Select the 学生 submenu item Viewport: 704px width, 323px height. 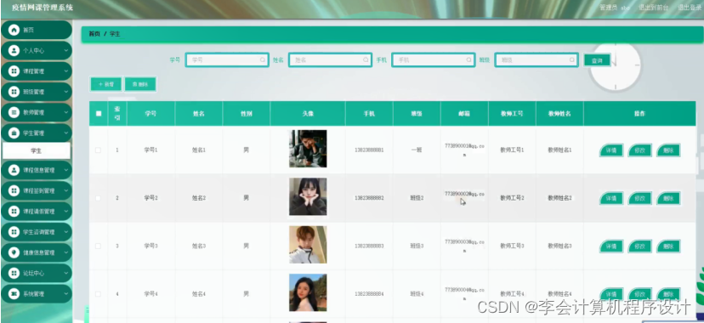(x=37, y=150)
